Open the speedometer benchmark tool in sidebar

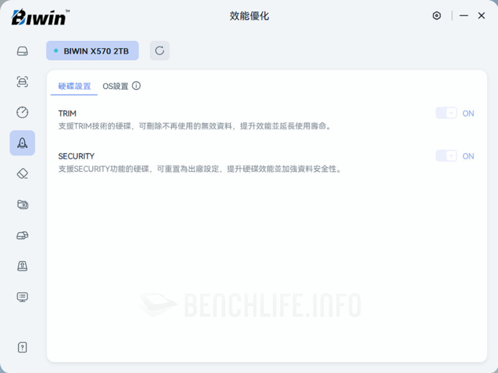click(22, 112)
